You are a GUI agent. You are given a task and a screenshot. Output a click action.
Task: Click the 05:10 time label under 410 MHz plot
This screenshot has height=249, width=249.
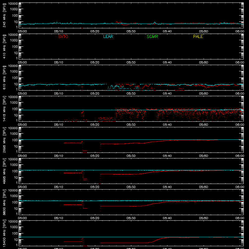tap(59, 63)
